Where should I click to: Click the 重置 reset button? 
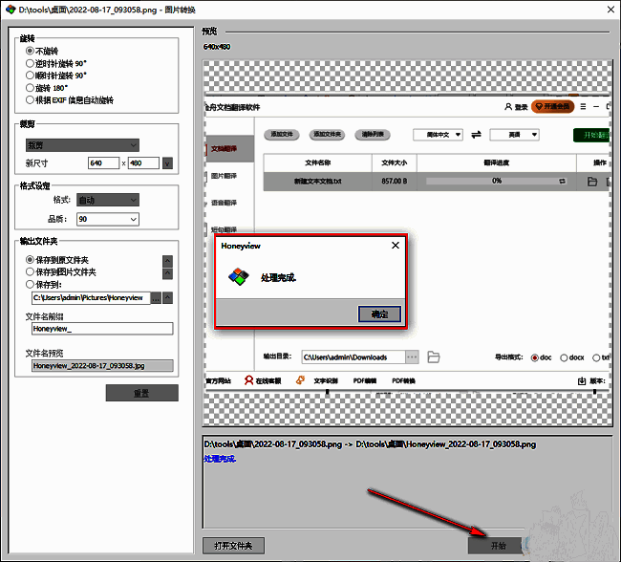tap(141, 393)
